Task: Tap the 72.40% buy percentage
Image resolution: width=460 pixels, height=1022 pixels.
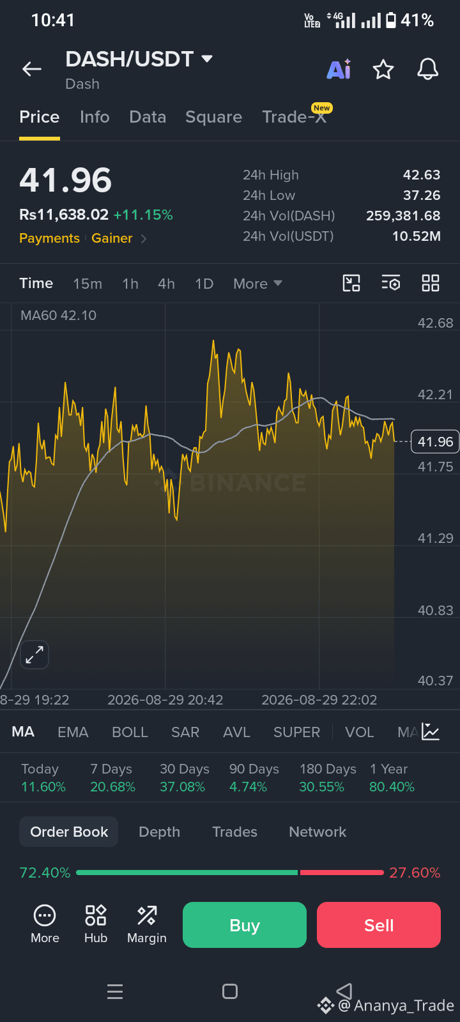Action: (x=45, y=873)
